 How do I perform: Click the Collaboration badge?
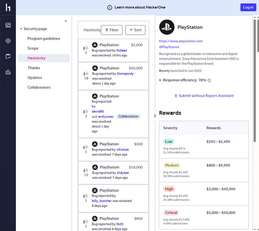pos(128,116)
